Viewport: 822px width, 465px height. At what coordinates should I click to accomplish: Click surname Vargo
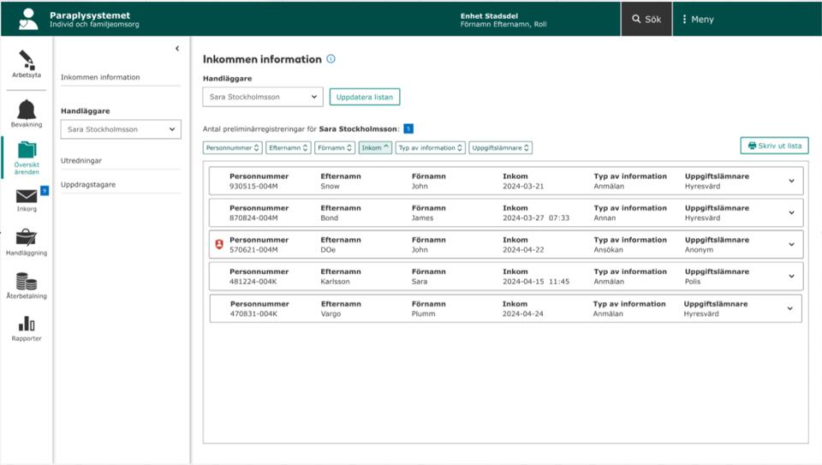[x=331, y=314]
